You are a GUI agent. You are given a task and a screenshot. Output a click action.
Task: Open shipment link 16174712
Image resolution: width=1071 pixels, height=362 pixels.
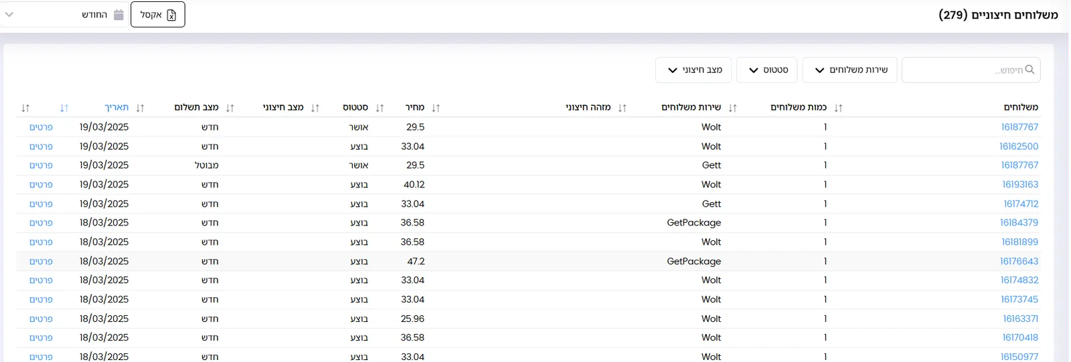[1021, 204]
